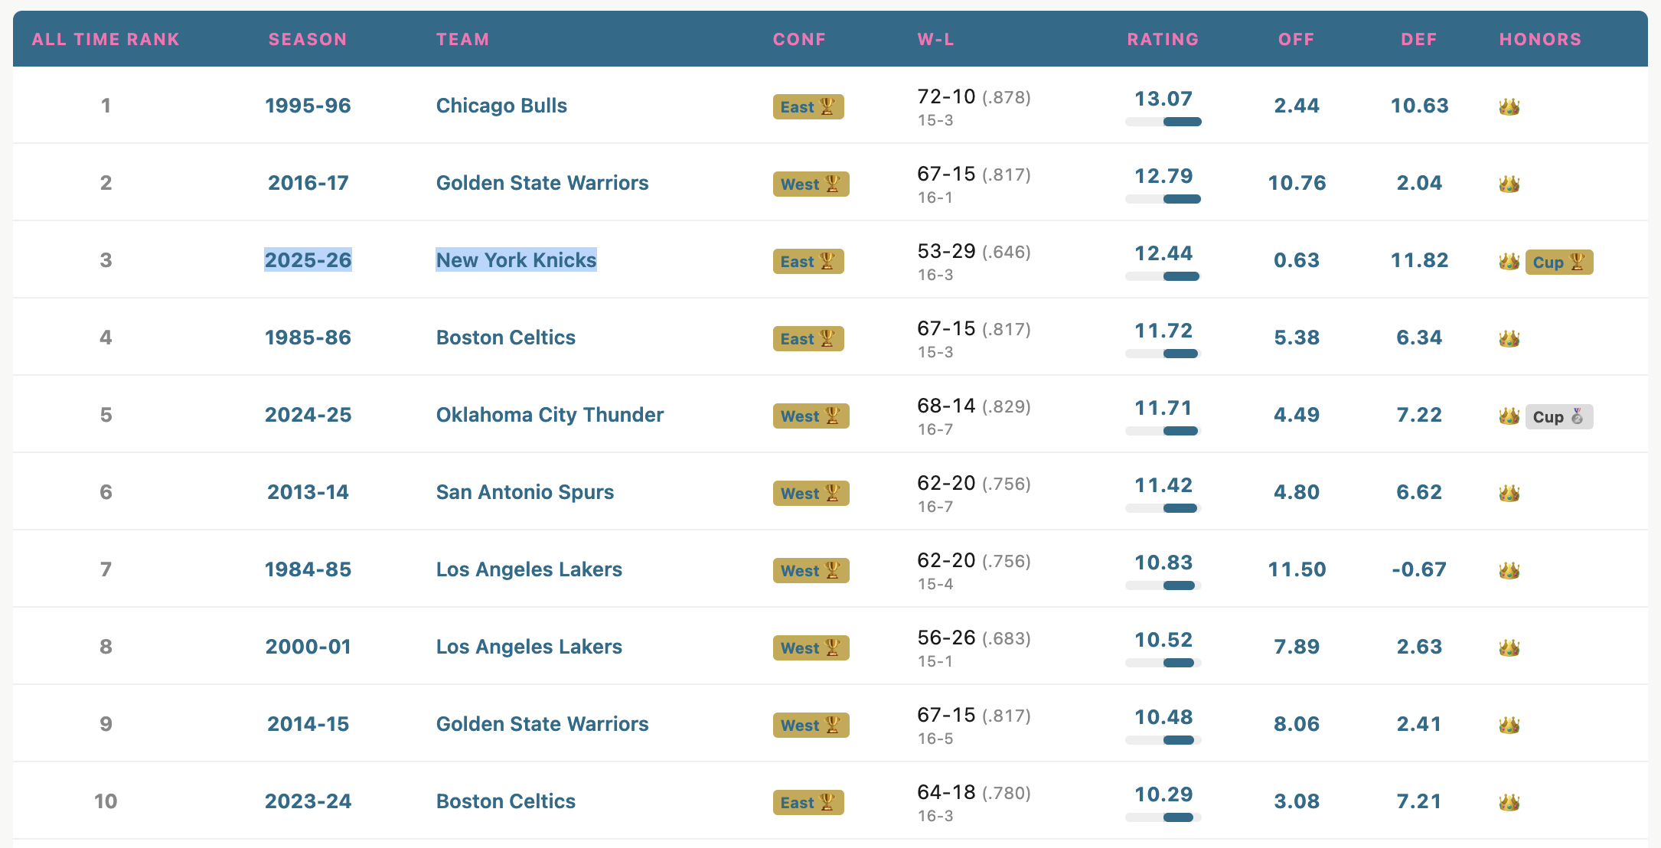
Task: Click 67-15 record for 1985-86 Celtics
Action: coord(946,328)
